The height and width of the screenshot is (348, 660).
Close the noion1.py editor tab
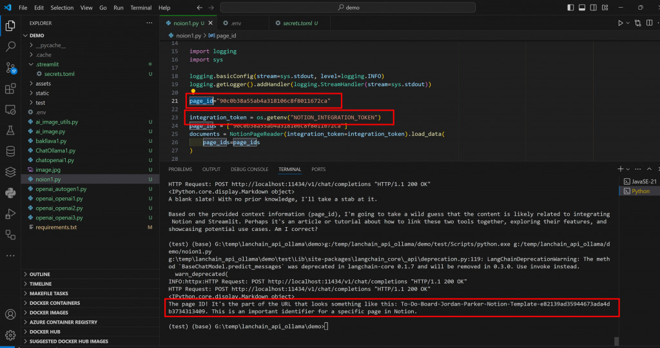click(x=211, y=23)
